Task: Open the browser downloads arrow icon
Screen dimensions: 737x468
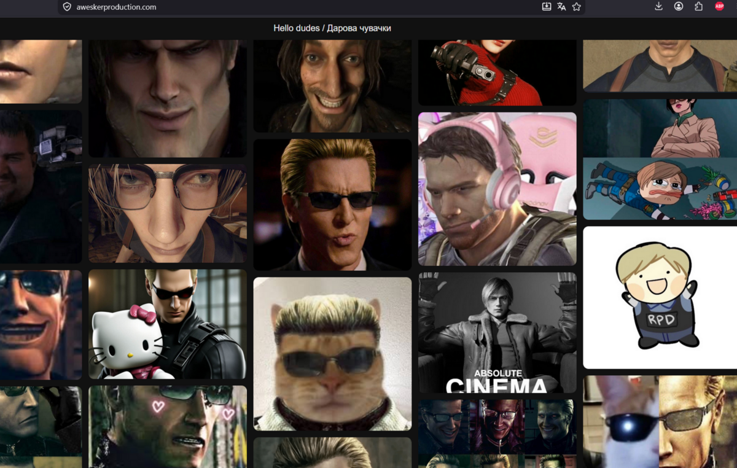Action: click(658, 6)
